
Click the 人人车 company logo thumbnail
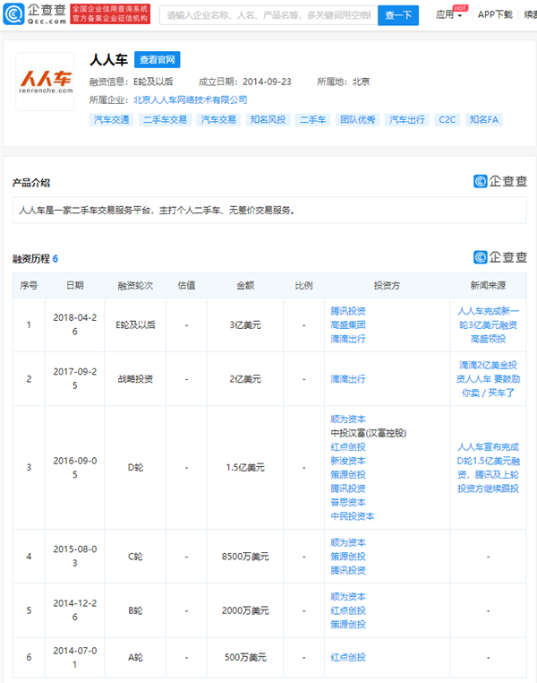[46, 82]
